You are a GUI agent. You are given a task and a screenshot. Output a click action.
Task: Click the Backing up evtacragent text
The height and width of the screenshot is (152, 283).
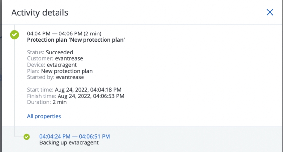(69, 143)
